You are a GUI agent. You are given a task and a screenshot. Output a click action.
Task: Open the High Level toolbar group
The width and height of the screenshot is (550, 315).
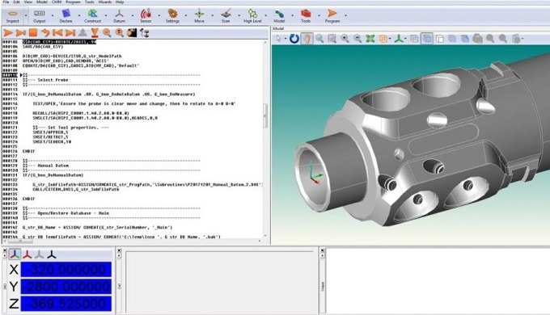(x=252, y=16)
